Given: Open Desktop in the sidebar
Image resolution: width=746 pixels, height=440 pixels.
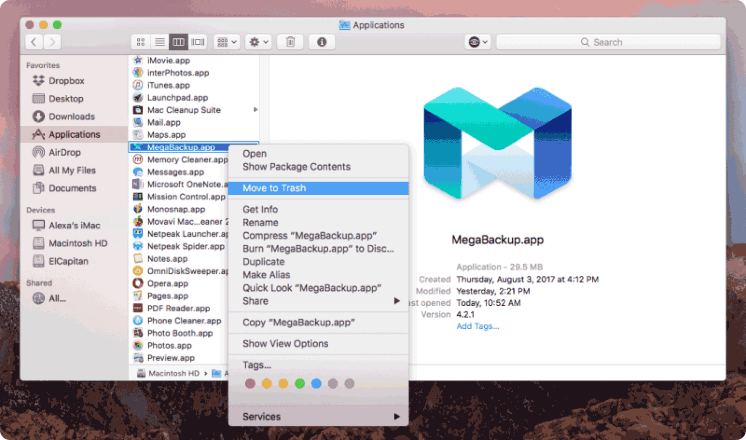Looking at the screenshot, I should pos(66,98).
